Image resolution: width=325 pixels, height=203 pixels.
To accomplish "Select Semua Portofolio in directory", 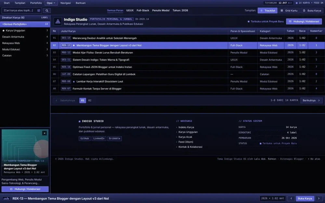I will (x=25, y=24).
